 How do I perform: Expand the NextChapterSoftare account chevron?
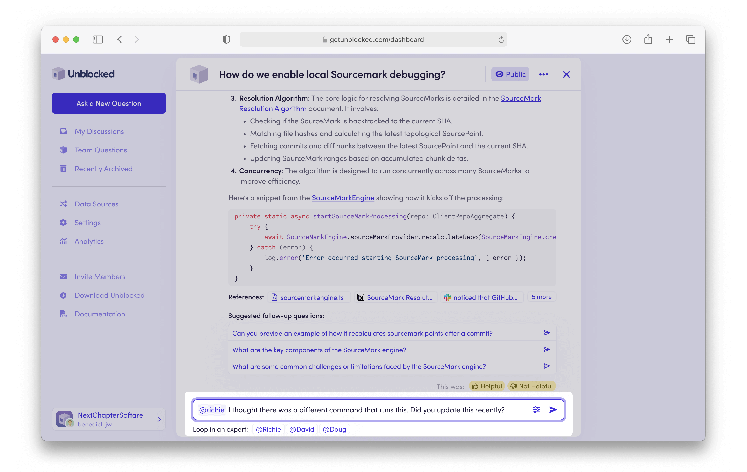pyautogui.click(x=159, y=419)
